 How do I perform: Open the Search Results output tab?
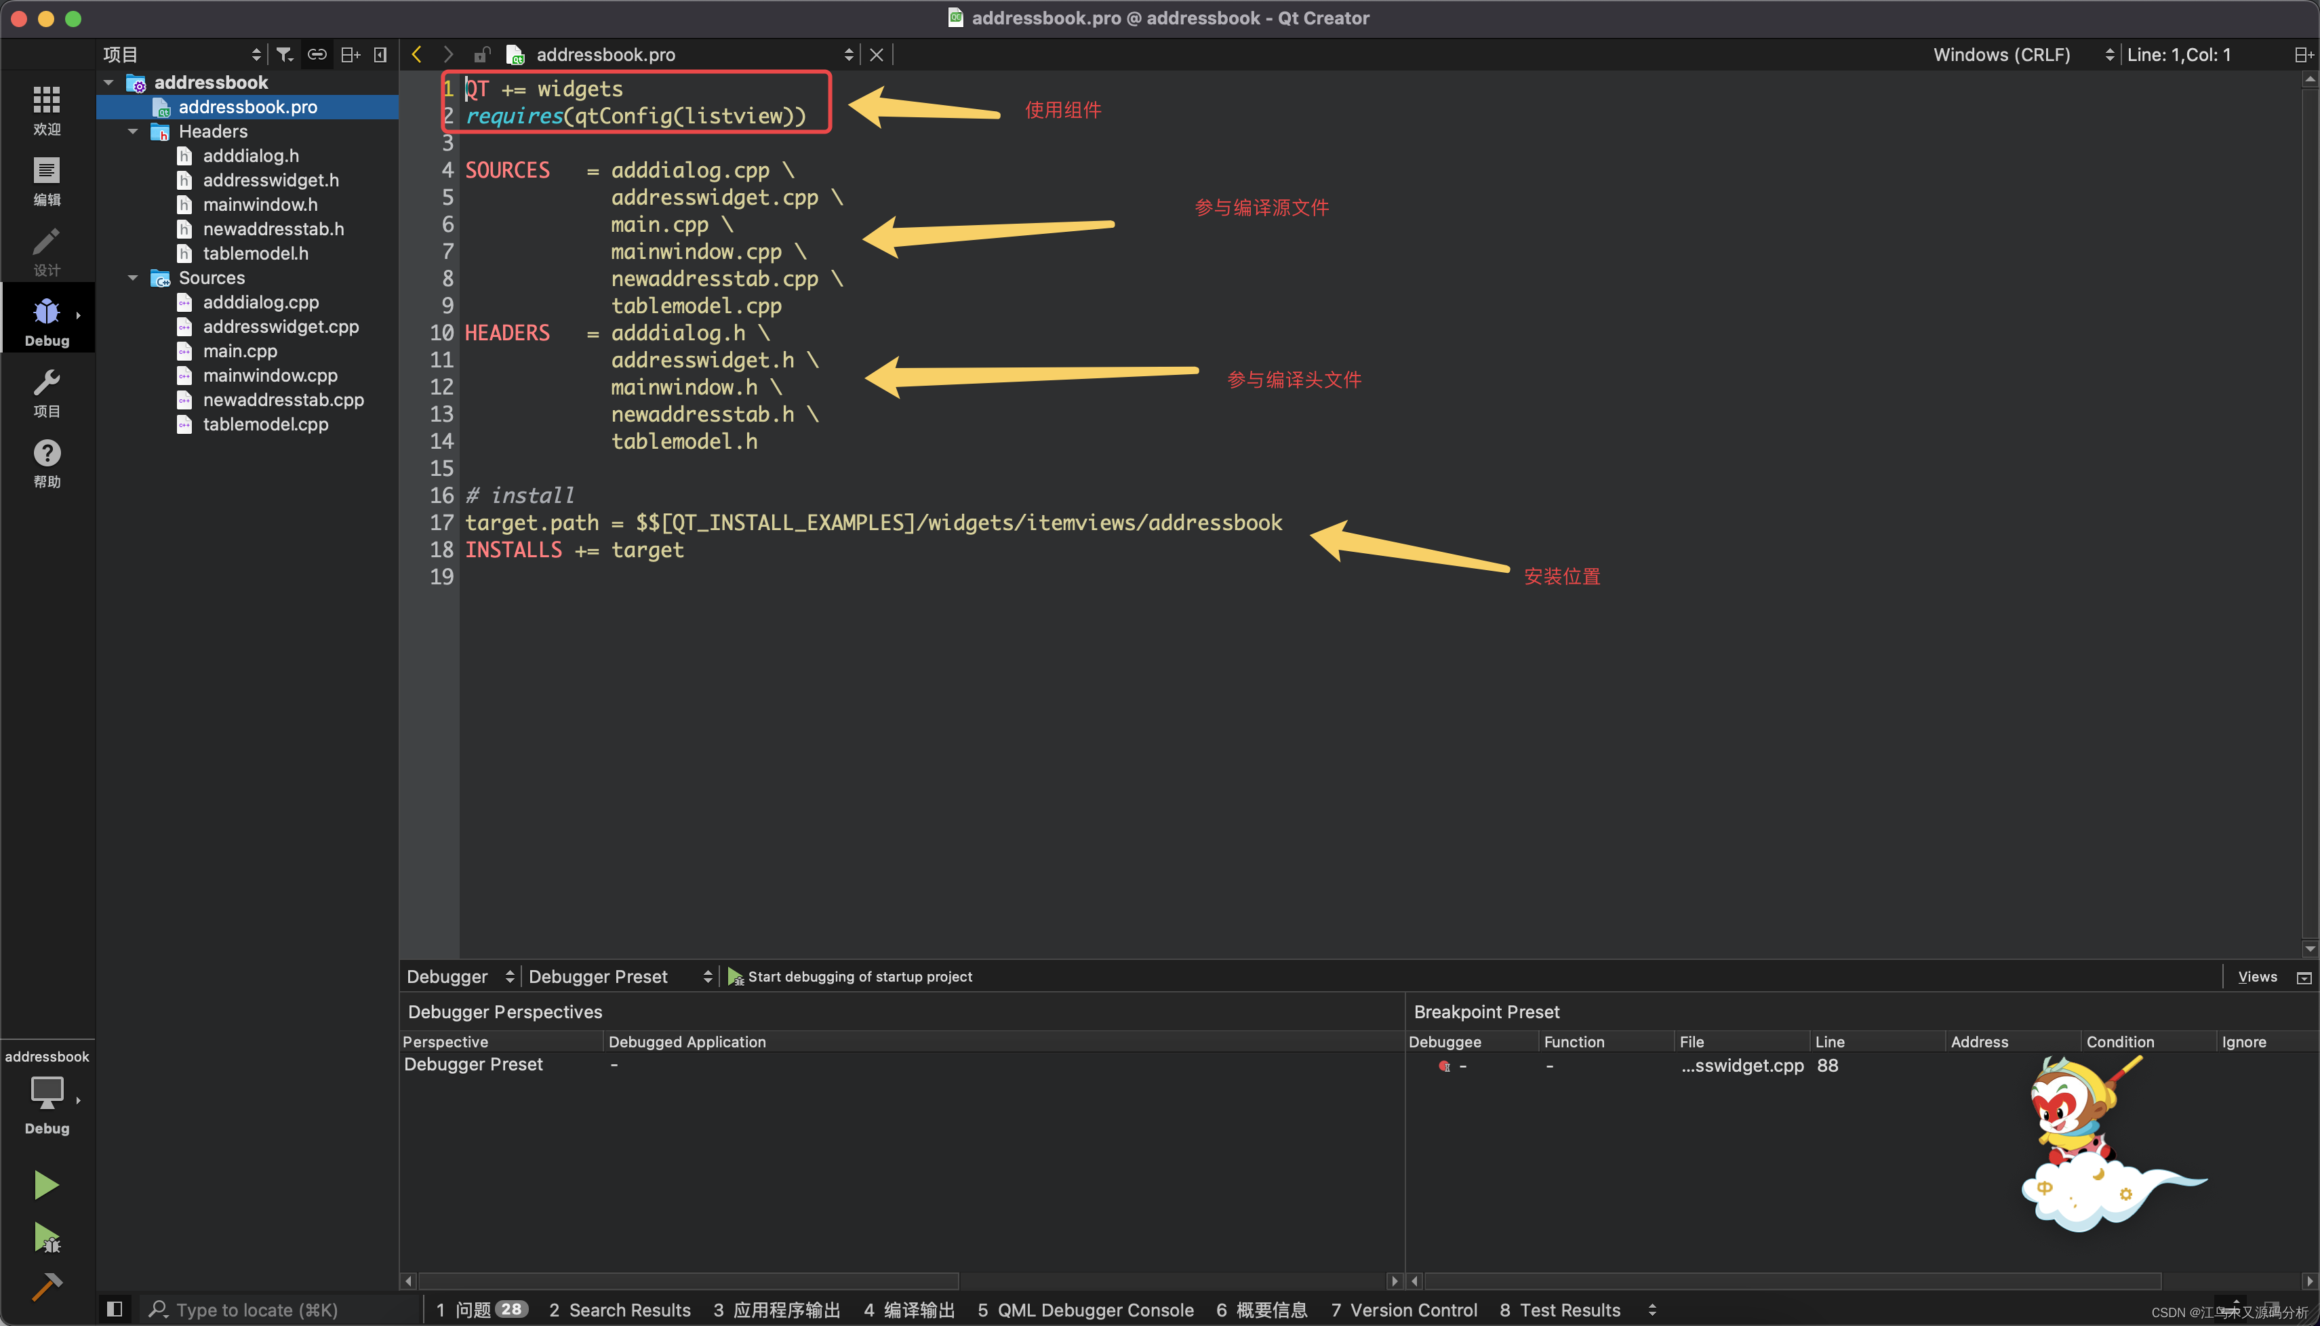tap(619, 1310)
